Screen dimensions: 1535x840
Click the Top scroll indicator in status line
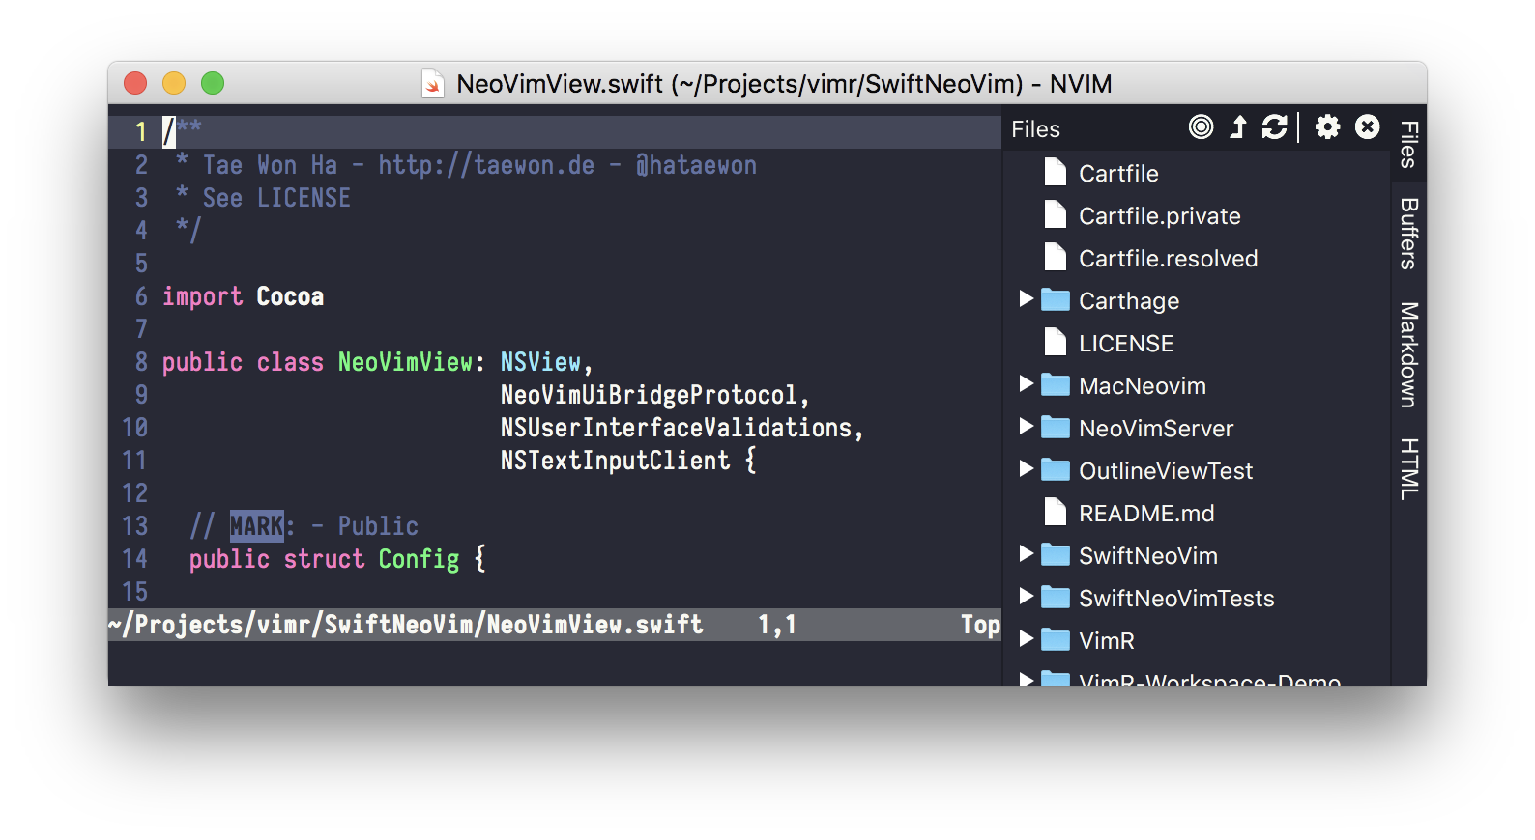(x=980, y=626)
